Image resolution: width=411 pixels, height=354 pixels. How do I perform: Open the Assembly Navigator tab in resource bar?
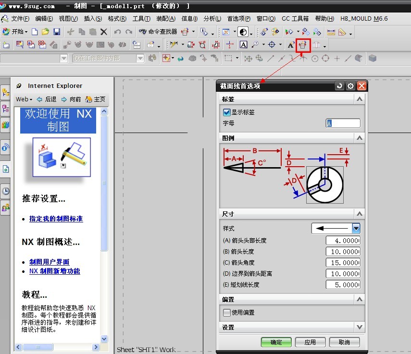click(x=5, y=92)
